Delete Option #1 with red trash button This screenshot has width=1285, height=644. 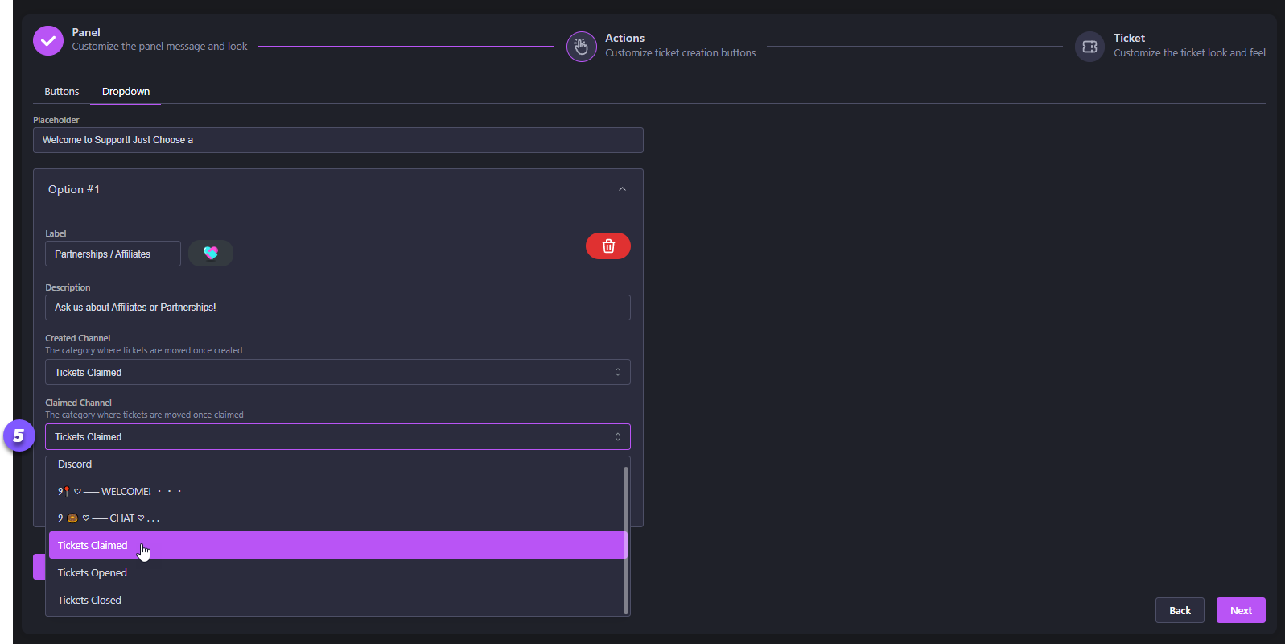coord(607,246)
